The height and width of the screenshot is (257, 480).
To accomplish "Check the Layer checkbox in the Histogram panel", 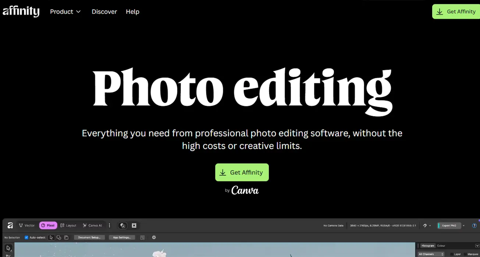I will tap(452, 254).
